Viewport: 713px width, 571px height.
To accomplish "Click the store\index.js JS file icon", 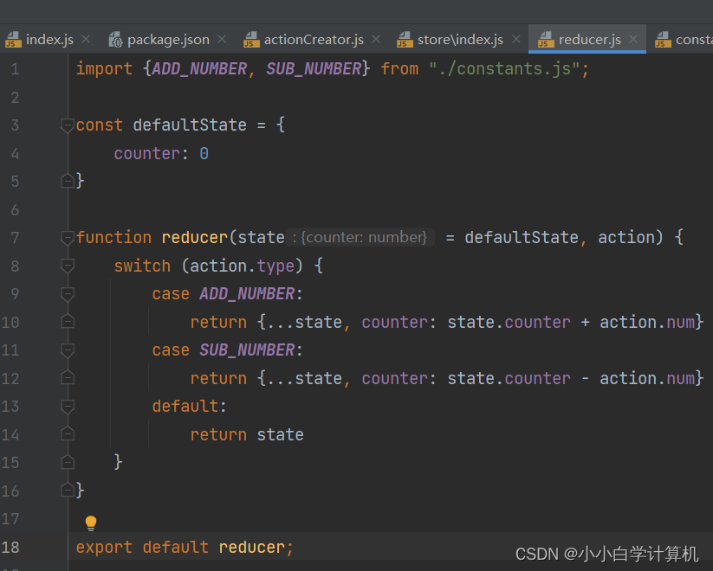I will 405,40.
